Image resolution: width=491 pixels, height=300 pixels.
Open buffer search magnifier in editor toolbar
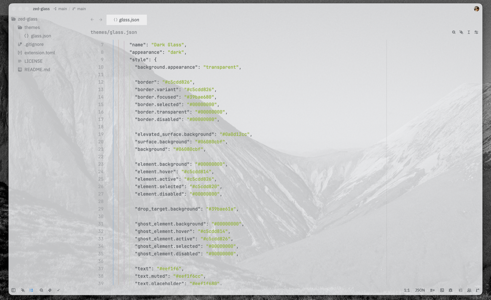click(x=454, y=32)
